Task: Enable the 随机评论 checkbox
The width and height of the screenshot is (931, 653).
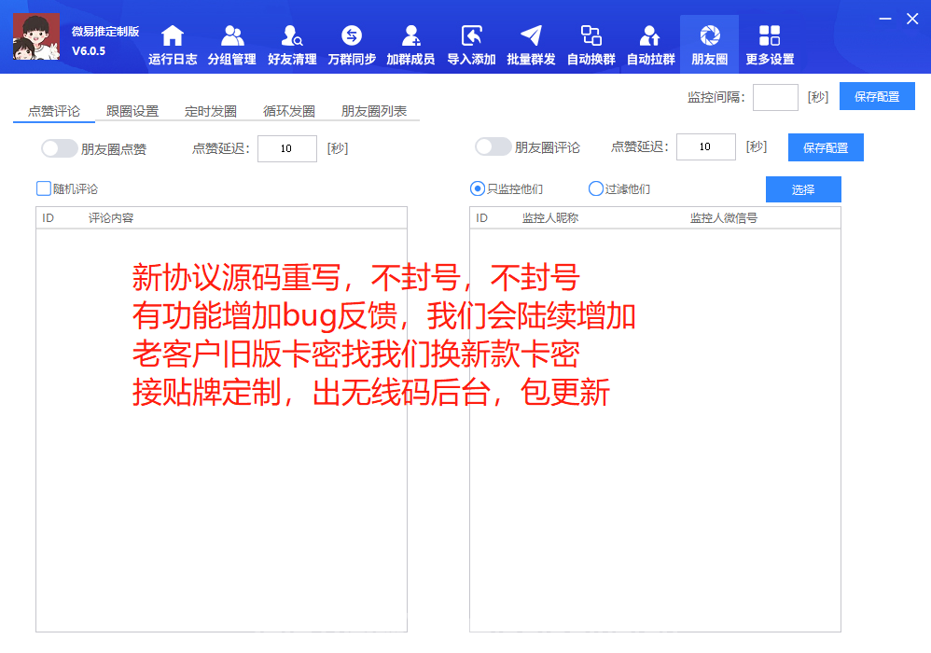Action: point(44,188)
